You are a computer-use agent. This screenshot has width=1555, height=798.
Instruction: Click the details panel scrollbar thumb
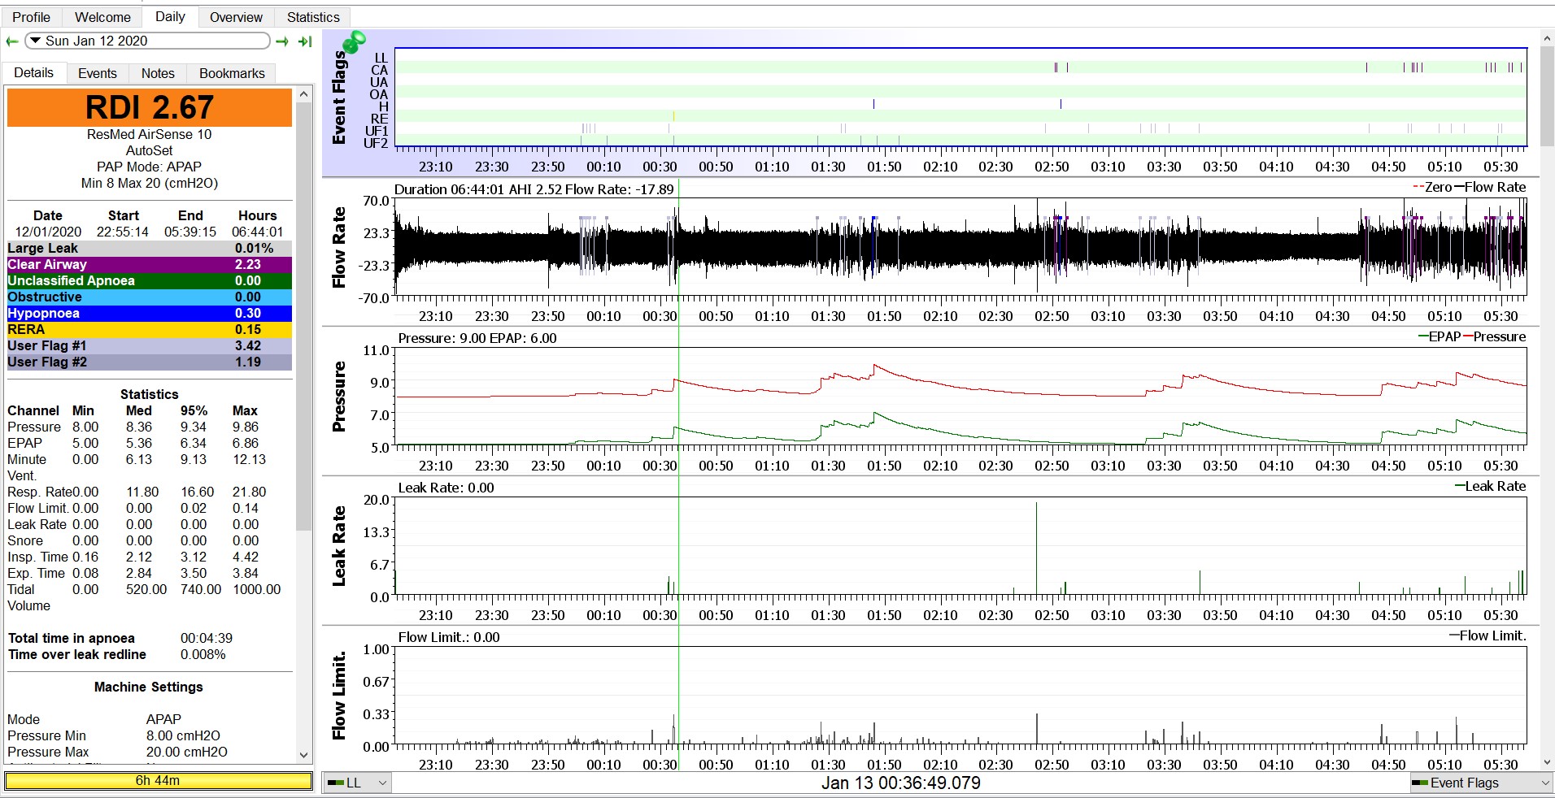pos(303,317)
